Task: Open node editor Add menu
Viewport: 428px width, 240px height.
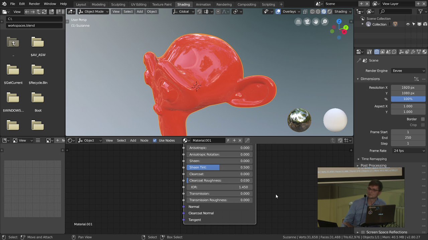Action: [x=133, y=140]
